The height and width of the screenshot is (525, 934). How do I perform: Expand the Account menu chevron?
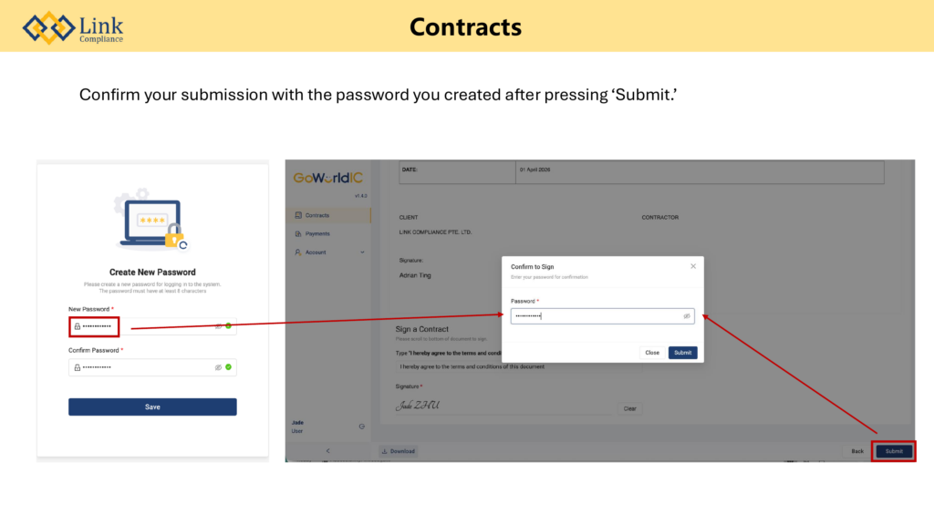point(362,252)
